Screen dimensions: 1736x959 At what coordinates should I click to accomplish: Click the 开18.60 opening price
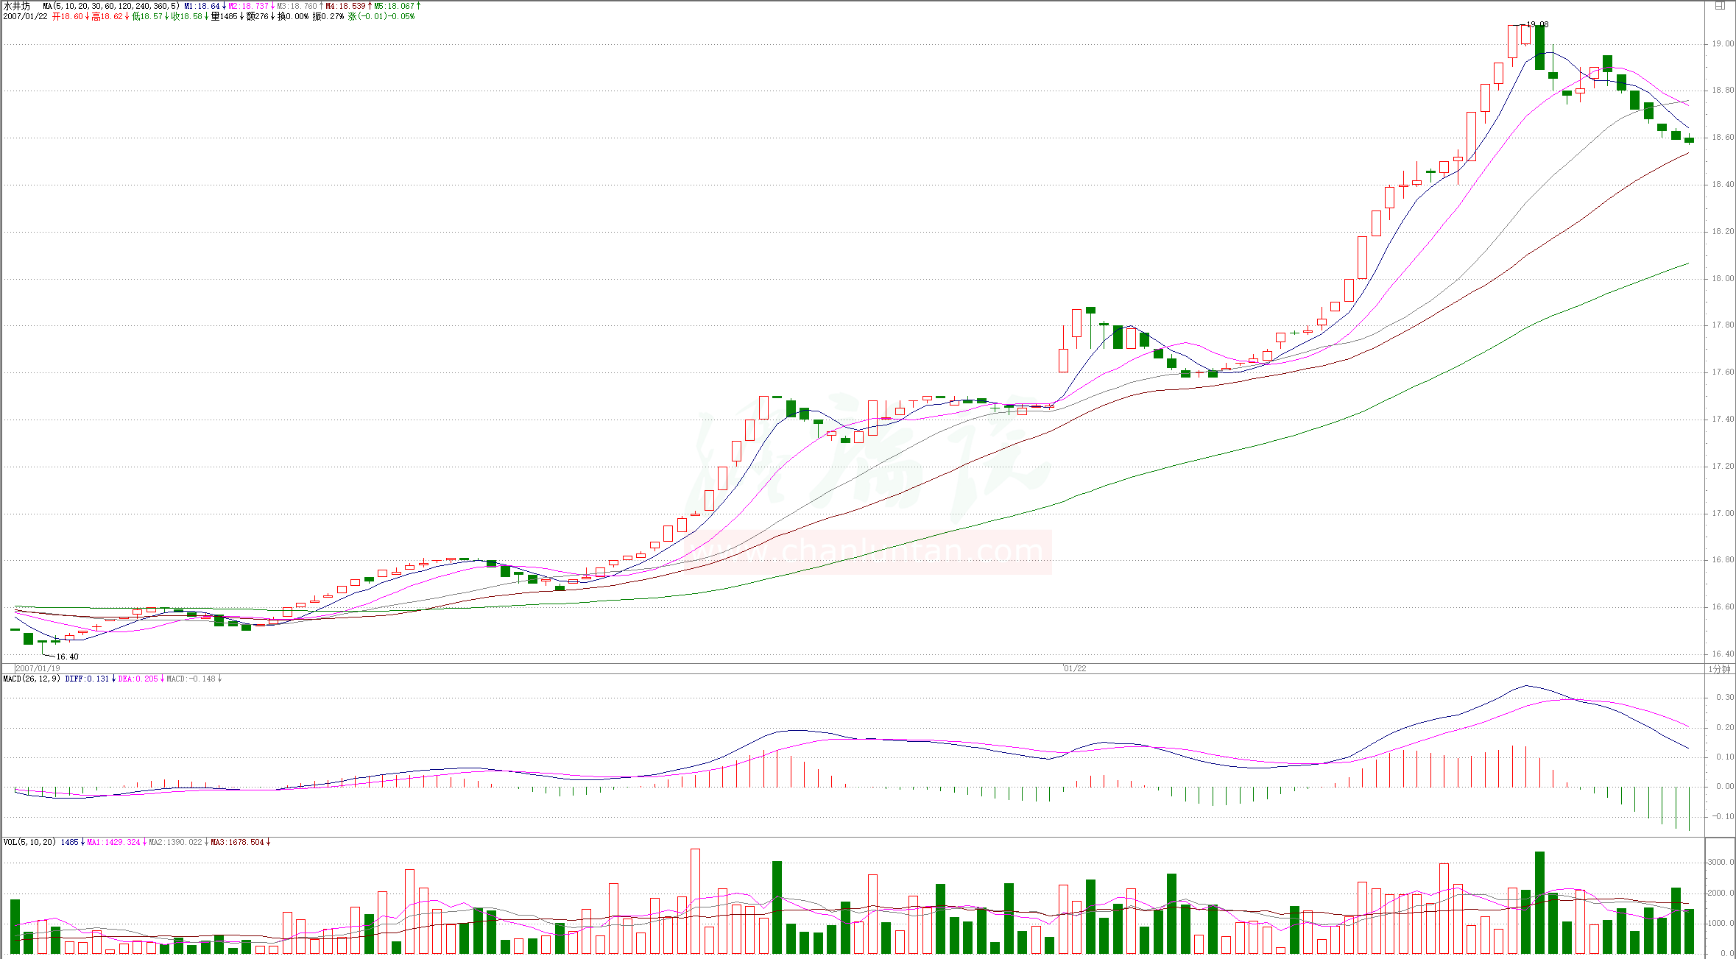pyautogui.click(x=68, y=16)
